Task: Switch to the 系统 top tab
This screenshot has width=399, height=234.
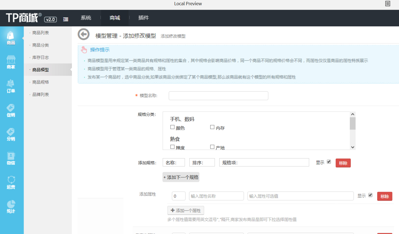Action: (86, 18)
